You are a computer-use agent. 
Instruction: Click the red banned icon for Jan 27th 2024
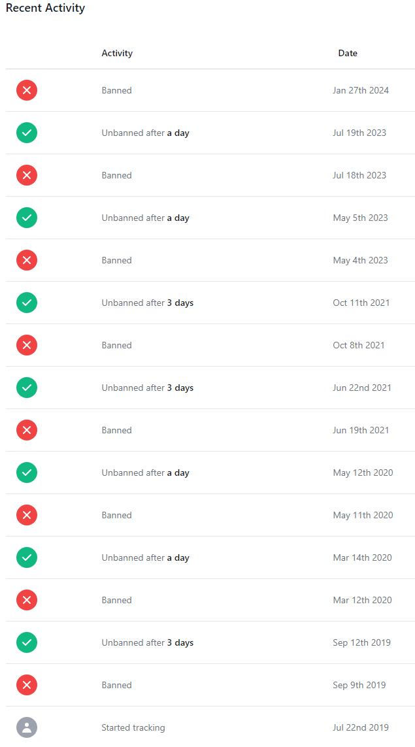tap(27, 90)
